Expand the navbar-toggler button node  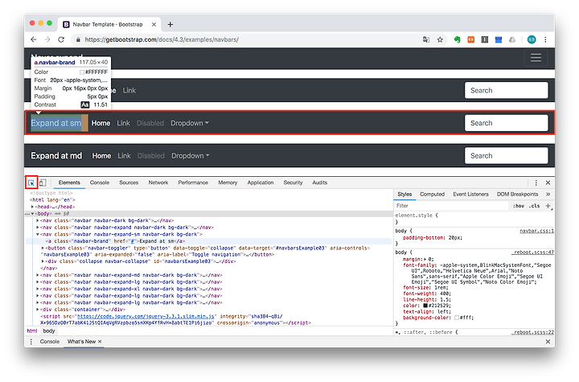(x=43, y=248)
